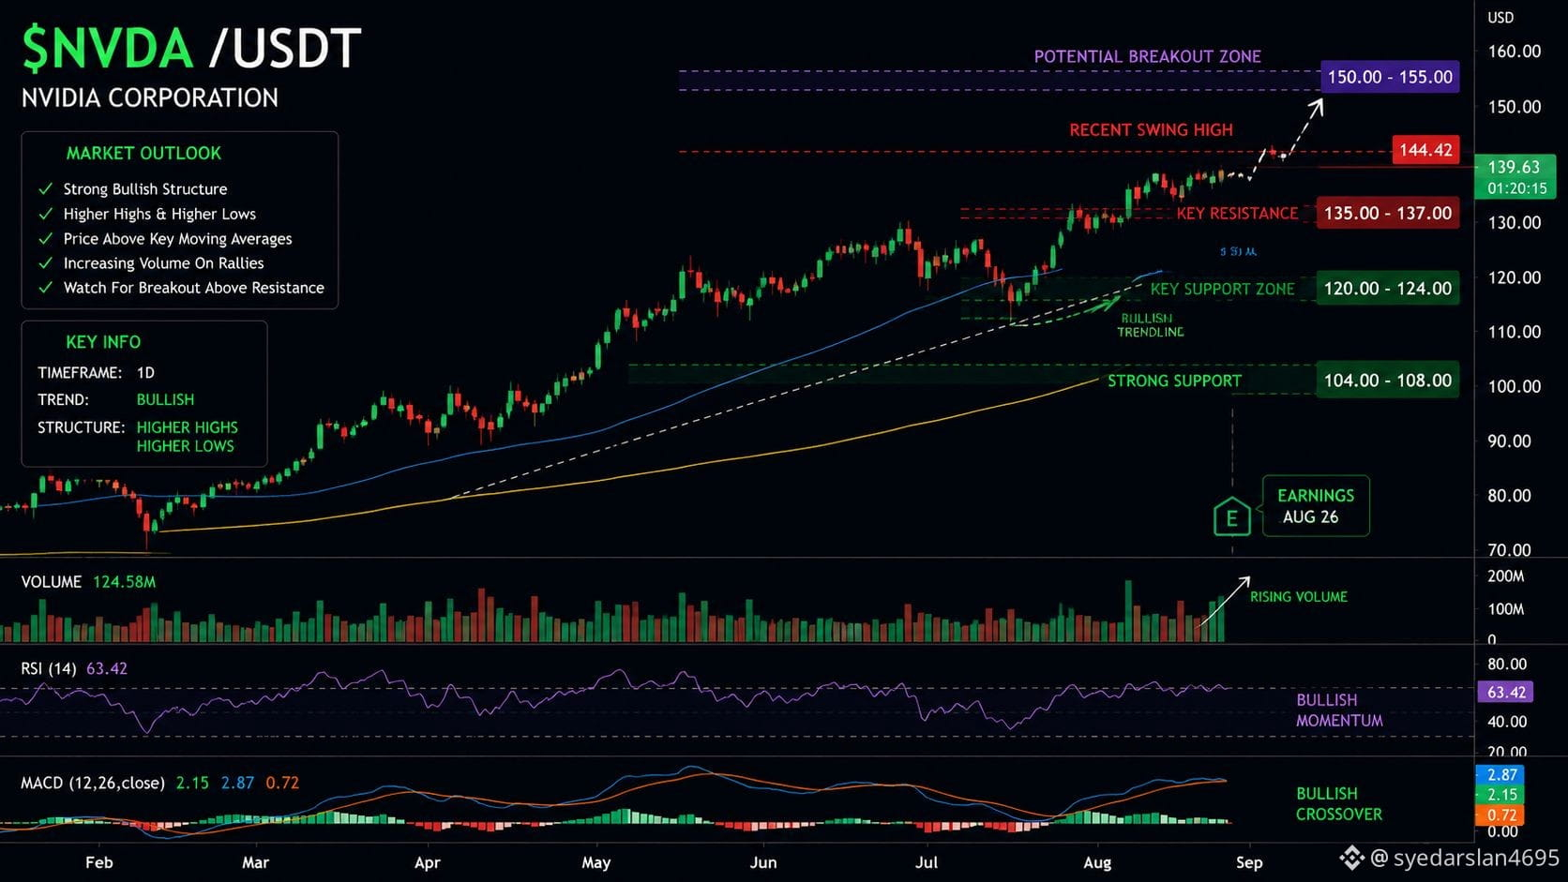Click the Aug label on the time axis

(1097, 862)
